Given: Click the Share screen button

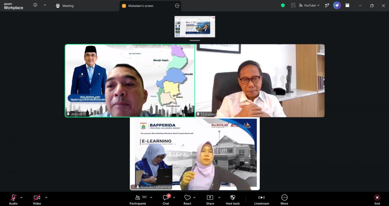Looking at the screenshot, I should pyautogui.click(x=210, y=199).
